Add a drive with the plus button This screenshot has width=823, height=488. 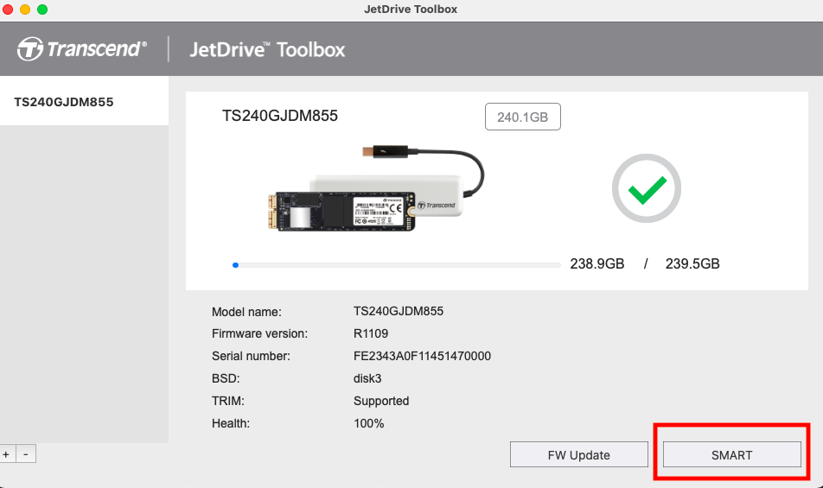pyautogui.click(x=7, y=454)
